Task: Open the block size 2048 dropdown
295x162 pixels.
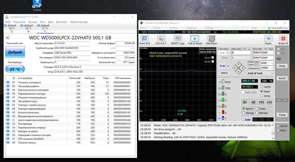Action: (272, 63)
